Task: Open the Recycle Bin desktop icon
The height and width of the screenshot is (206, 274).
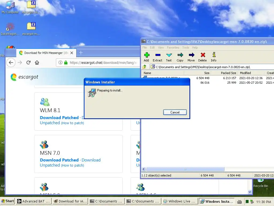Action: (261, 183)
